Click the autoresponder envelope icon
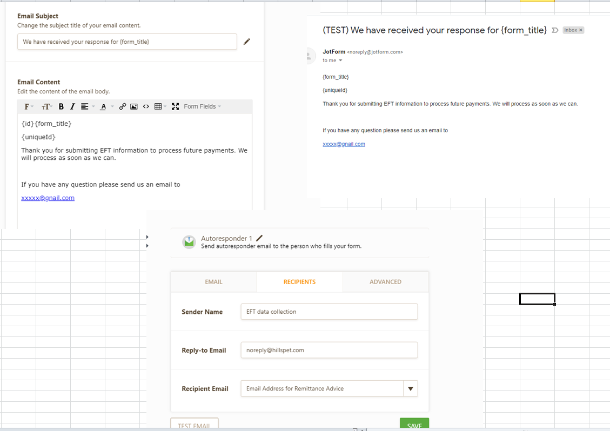The height and width of the screenshot is (431, 610). tap(189, 242)
